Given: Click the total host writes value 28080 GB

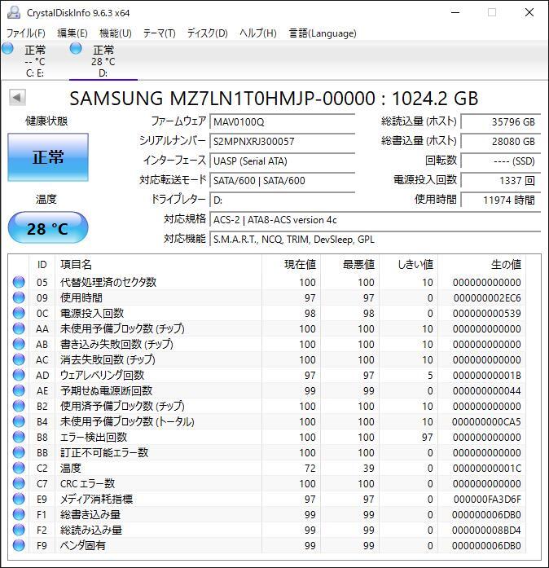Looking at the screenshot, I should click(500, 141).
